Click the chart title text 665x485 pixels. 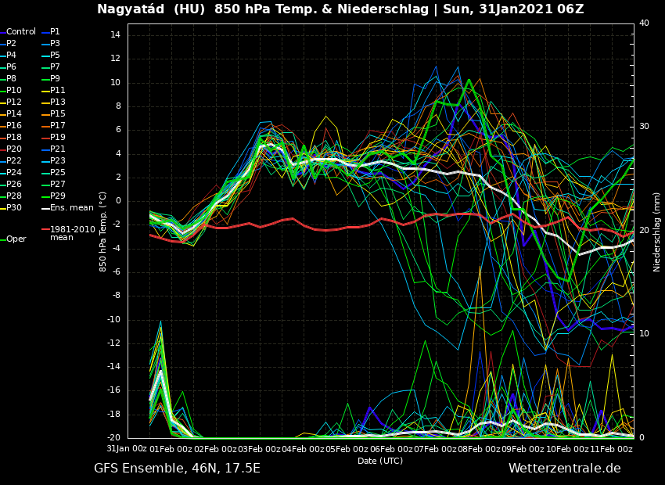tap(340, 9)
